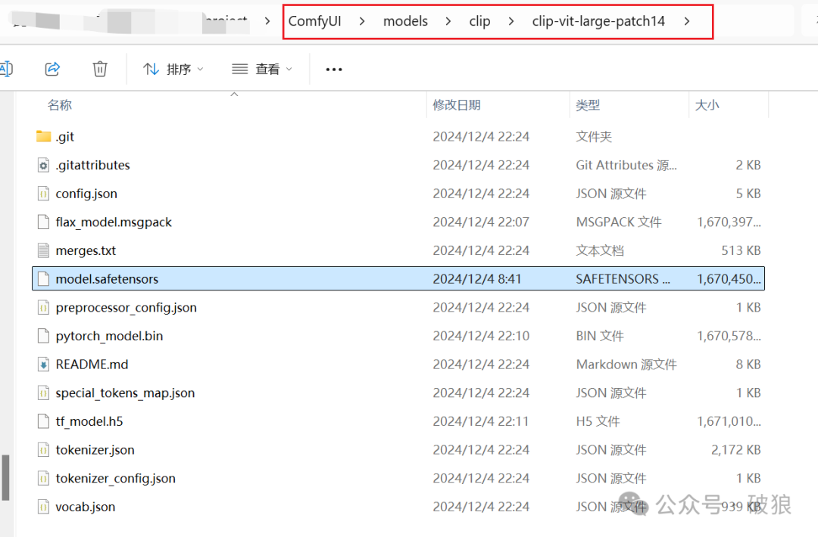Click the preprocessor_config.json file icon

[x=44, y=307]
